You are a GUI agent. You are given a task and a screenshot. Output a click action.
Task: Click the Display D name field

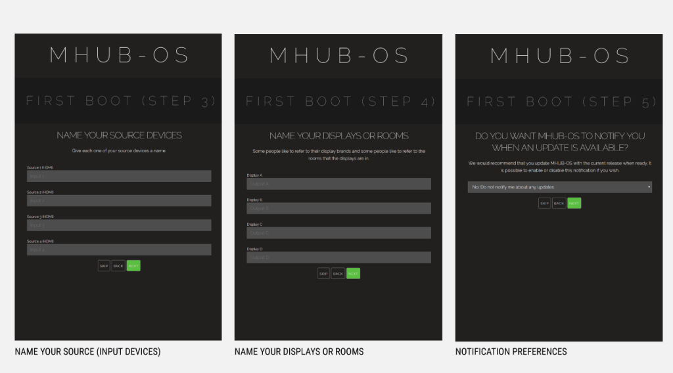coord(338,257)
